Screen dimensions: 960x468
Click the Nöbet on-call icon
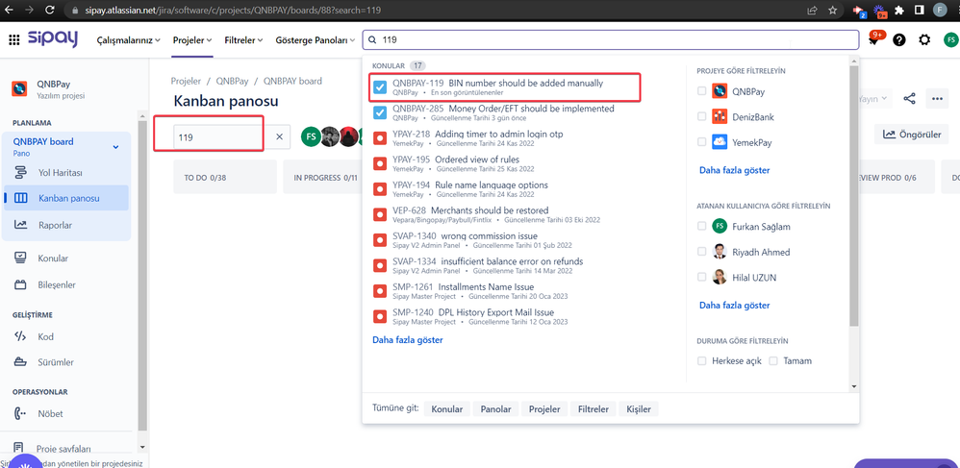click(20, 413)
